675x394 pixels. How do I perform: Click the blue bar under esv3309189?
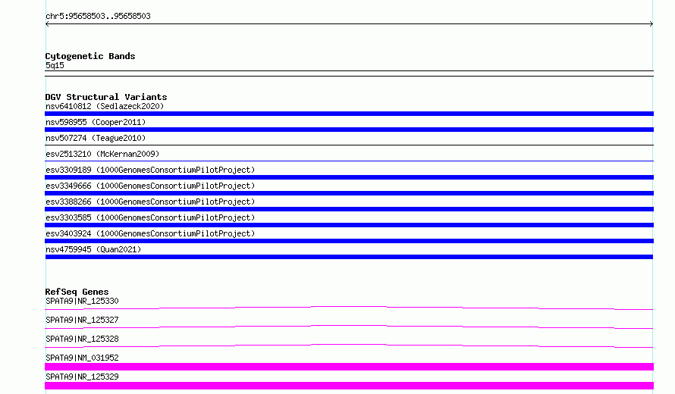(x=349, y=177)
